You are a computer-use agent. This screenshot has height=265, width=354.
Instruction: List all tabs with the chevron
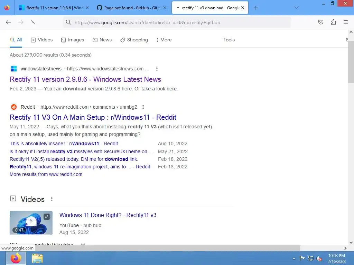(296, 8)
